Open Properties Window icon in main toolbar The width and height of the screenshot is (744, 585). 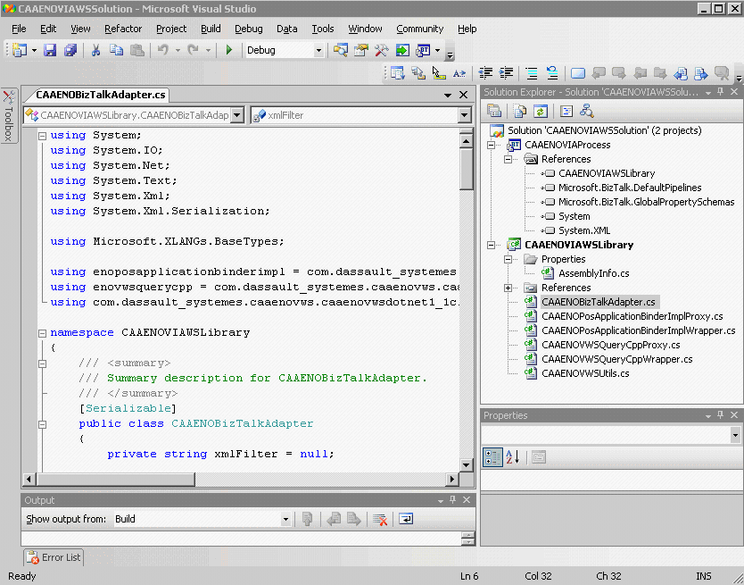click(361, 50)
